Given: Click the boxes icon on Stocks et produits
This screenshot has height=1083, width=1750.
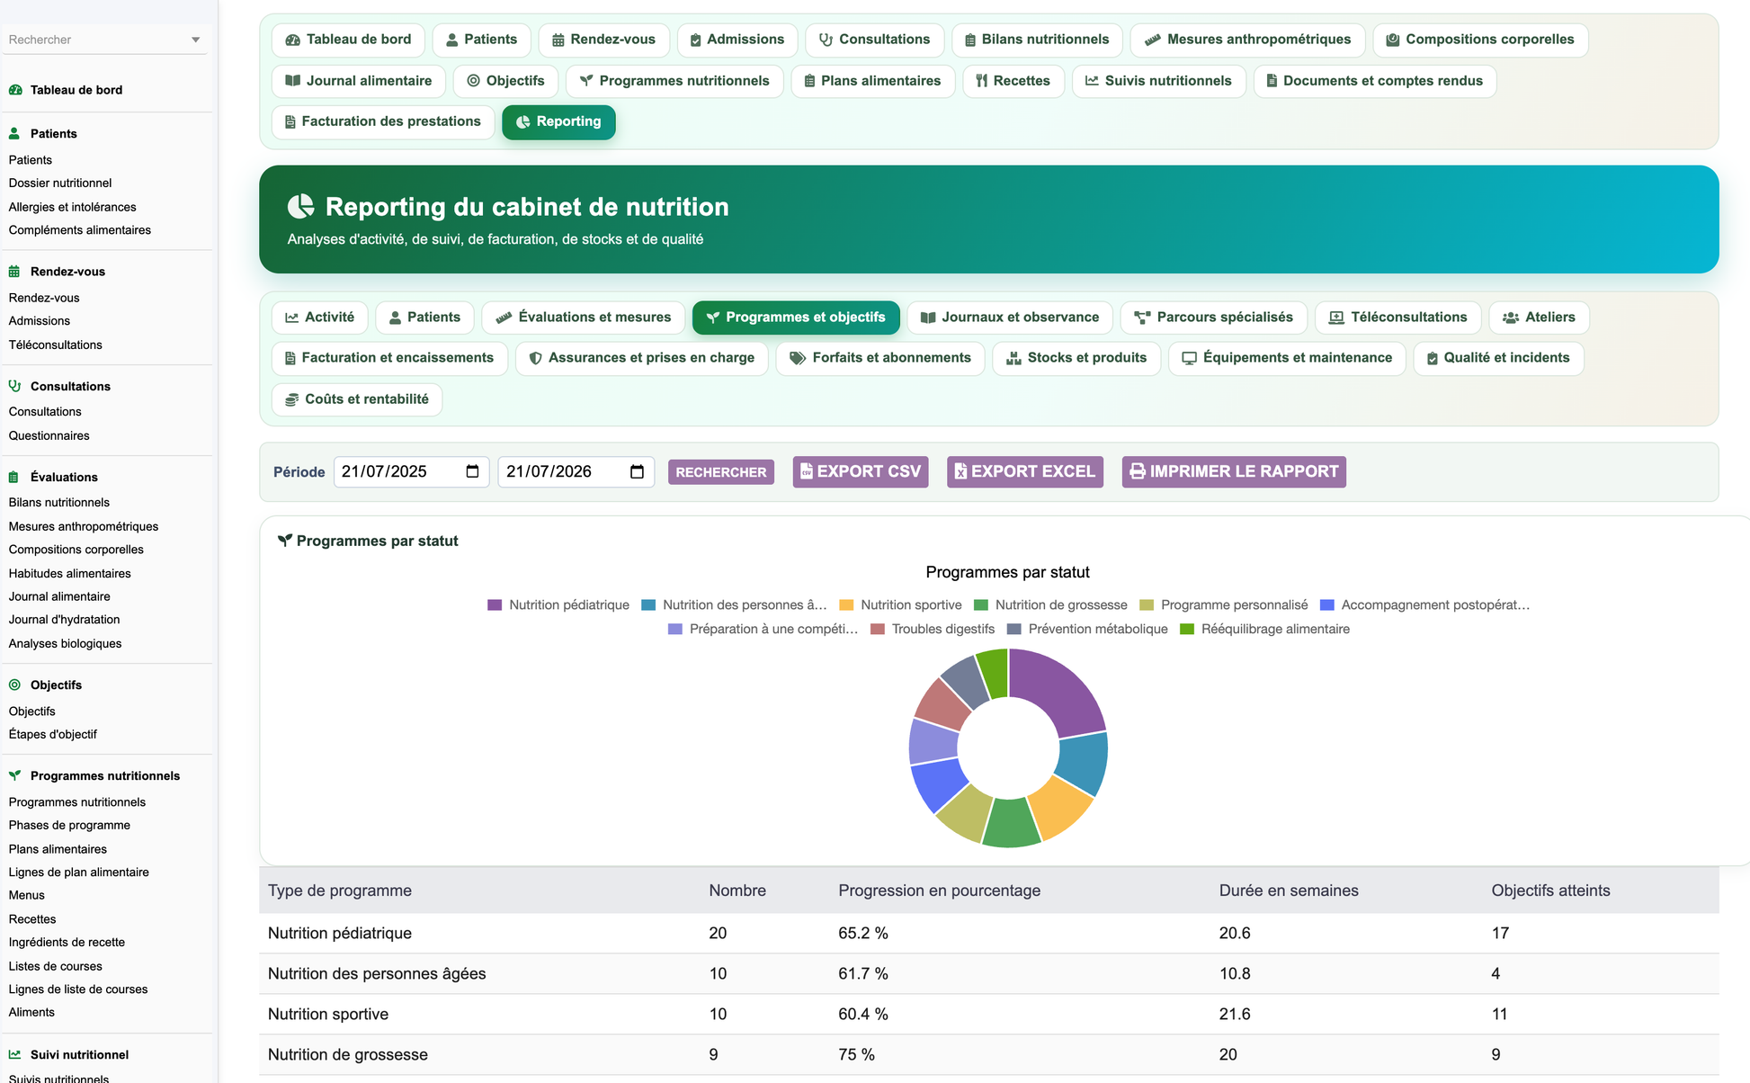Looking at the screenshot, I should coord(1013,358).
